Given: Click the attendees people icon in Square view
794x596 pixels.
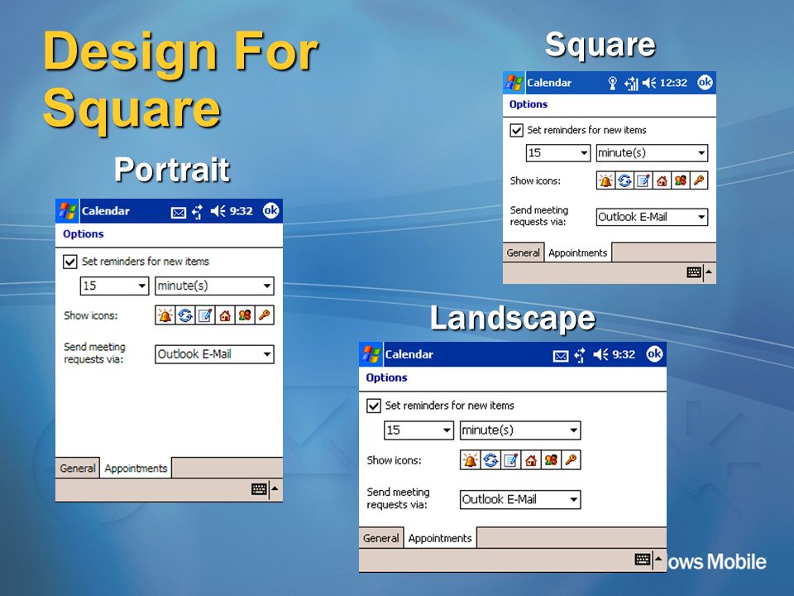Looking at the screenshot, I should click(680, 180).
